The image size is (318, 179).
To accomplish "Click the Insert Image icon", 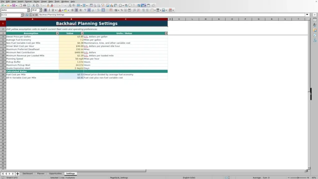I will click(x=108, y=5).
